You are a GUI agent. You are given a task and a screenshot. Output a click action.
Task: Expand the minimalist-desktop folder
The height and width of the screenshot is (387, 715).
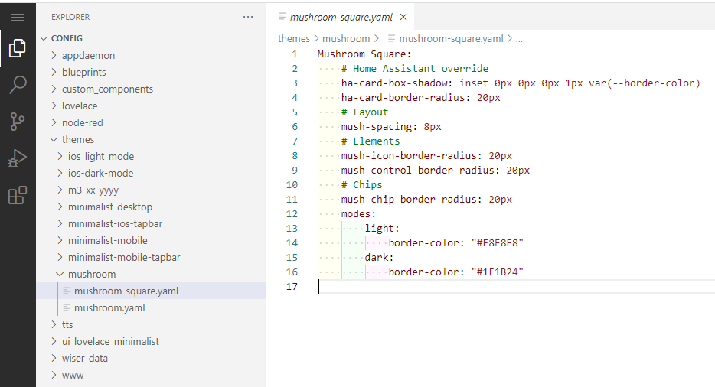point(109,207)
